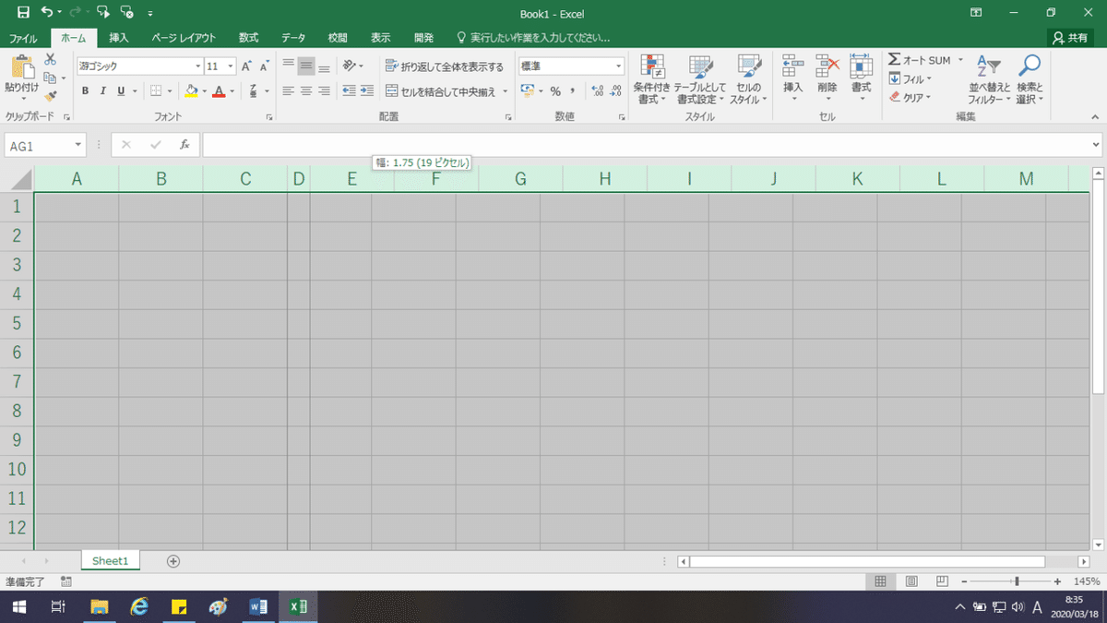Image resolution: width=1107 pixels, height=623 pixels.
Task: Click the Share (共有) button
Action: (1070, 38)
